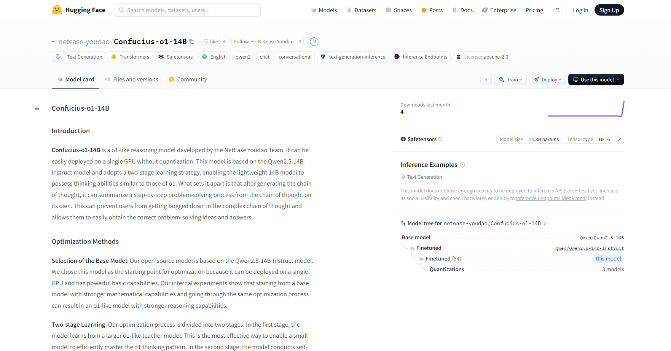Viewport: 671px width, 351px height.
Task: Copy the model name with the copy icon
Action: [192, 41]
